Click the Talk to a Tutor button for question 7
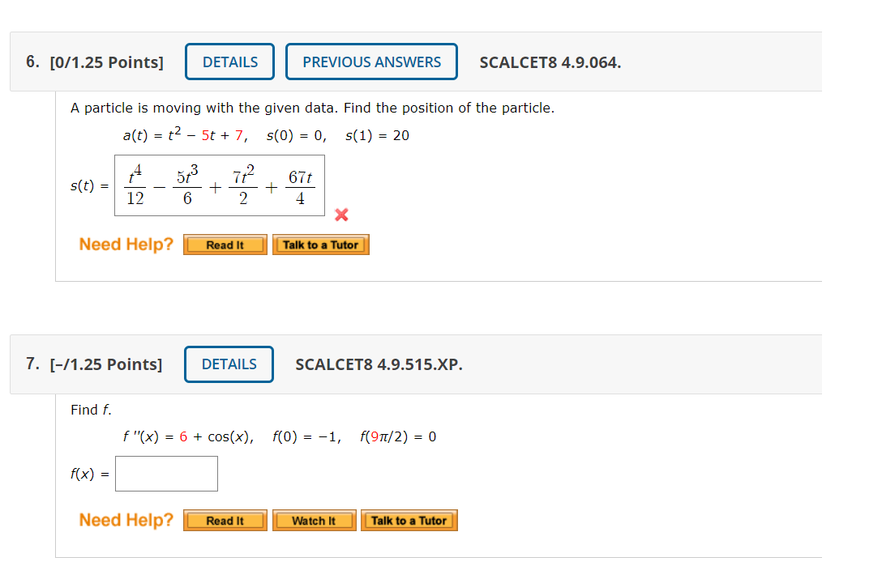882x566 pixels. tap(409, 521)
